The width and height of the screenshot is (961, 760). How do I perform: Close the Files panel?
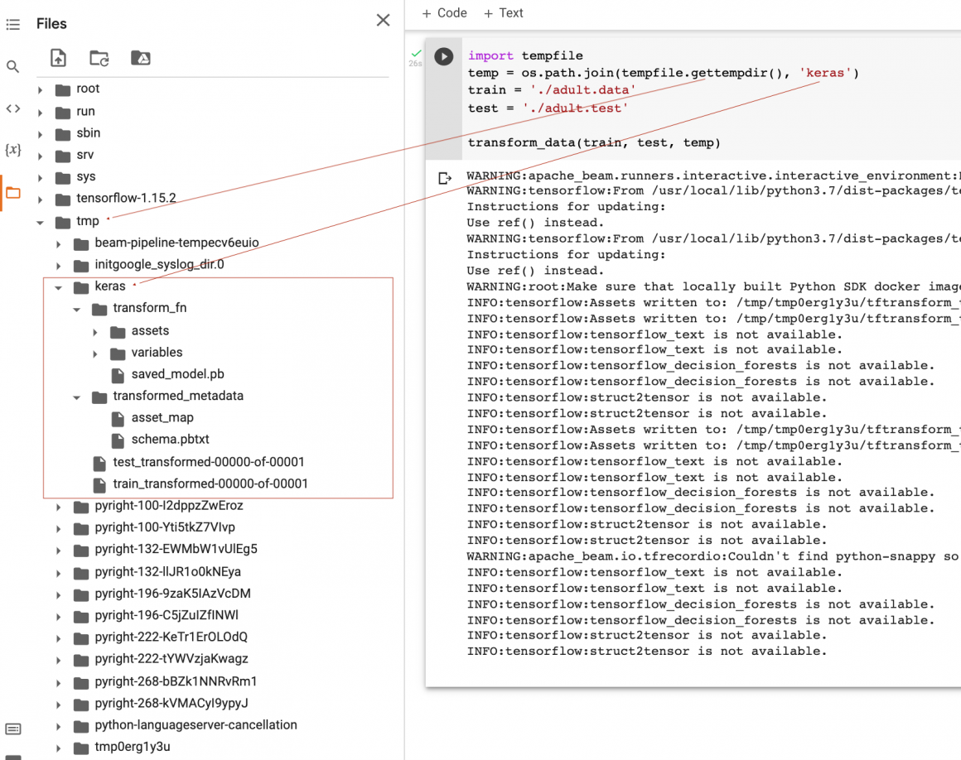[x=383, y=21]
